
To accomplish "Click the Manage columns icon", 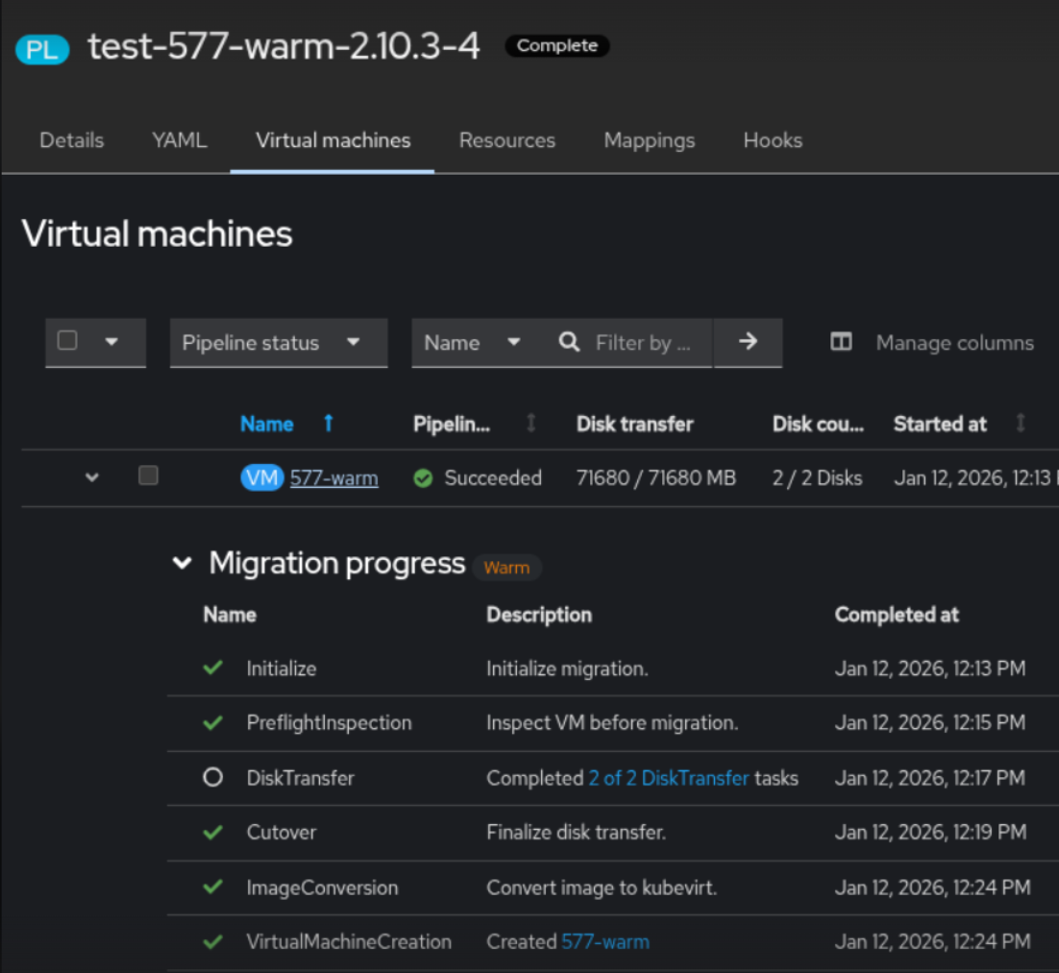I will point(841,343).
